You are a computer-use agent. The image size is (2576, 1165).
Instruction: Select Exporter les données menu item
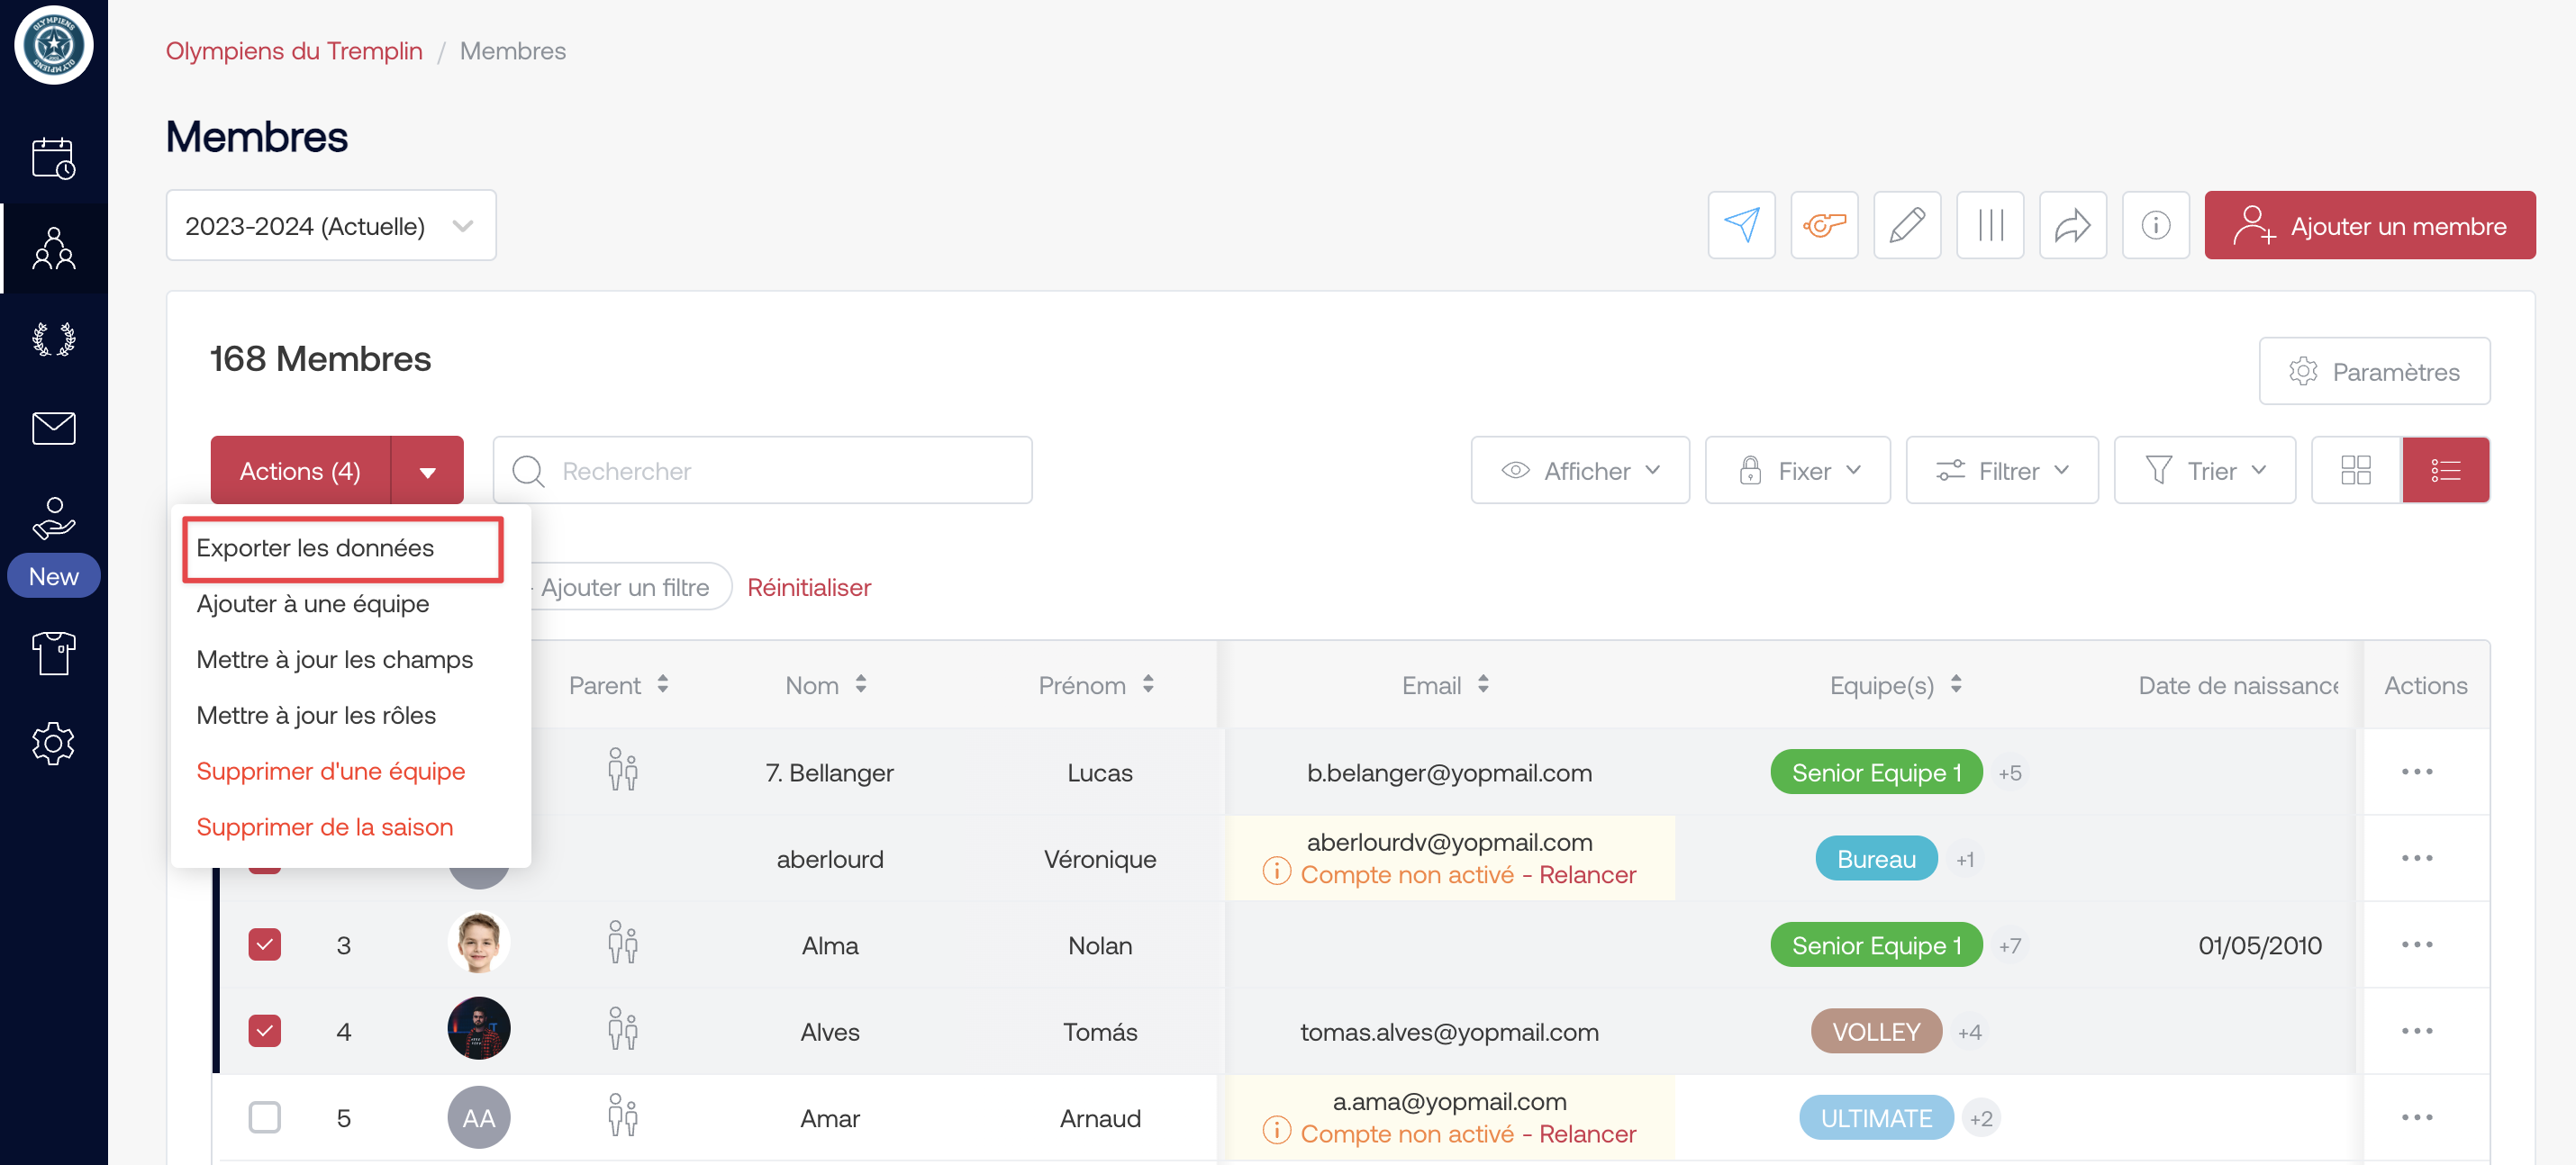[x=315, y=547]
